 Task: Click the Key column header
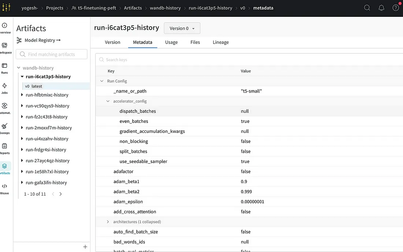coord(111,71)
